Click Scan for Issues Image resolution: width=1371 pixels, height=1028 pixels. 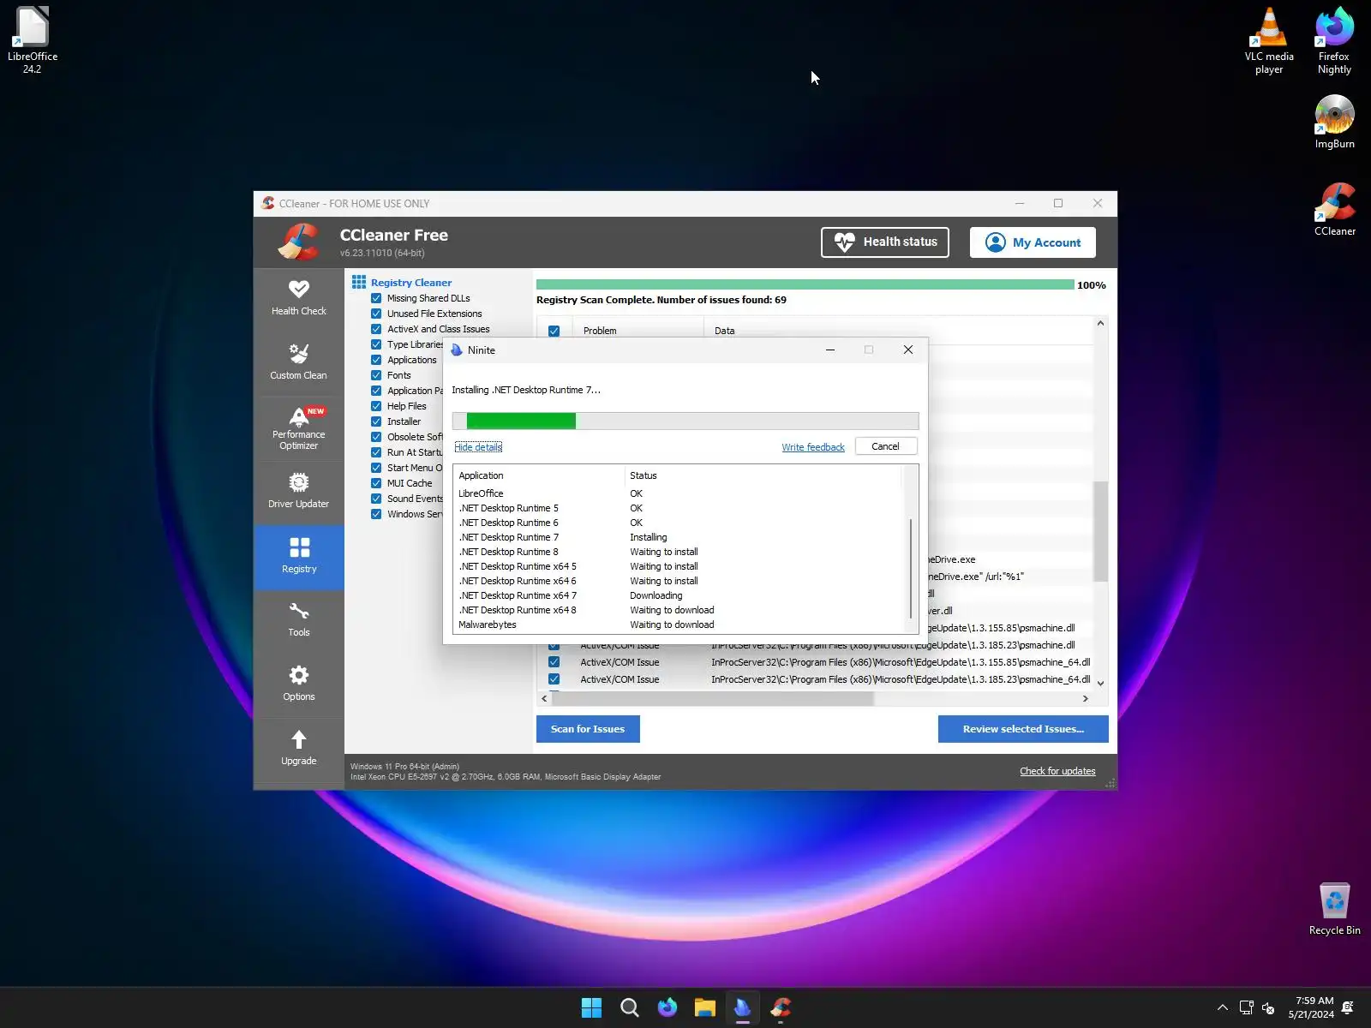(x=588, y=729)
